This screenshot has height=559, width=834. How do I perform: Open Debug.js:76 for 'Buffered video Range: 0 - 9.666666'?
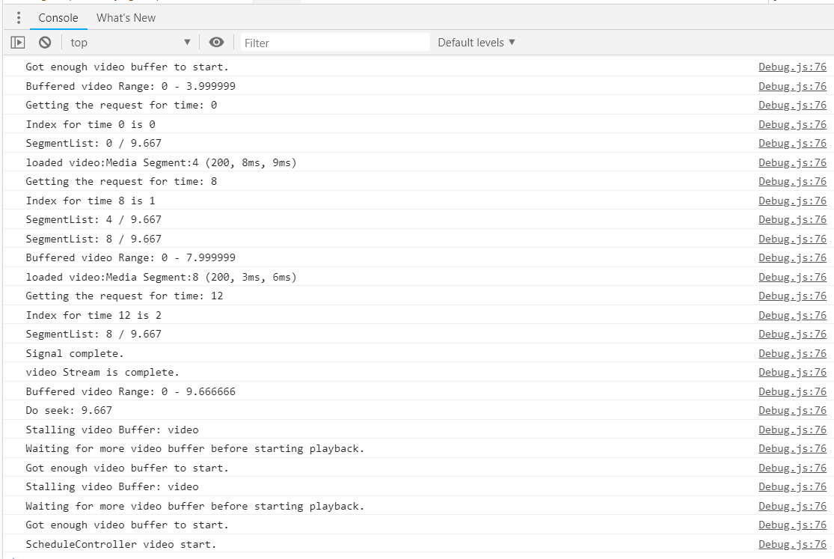(x=792, y=391)
